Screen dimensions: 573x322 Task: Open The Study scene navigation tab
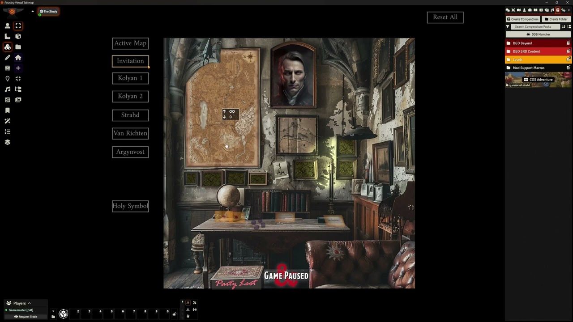49,12
